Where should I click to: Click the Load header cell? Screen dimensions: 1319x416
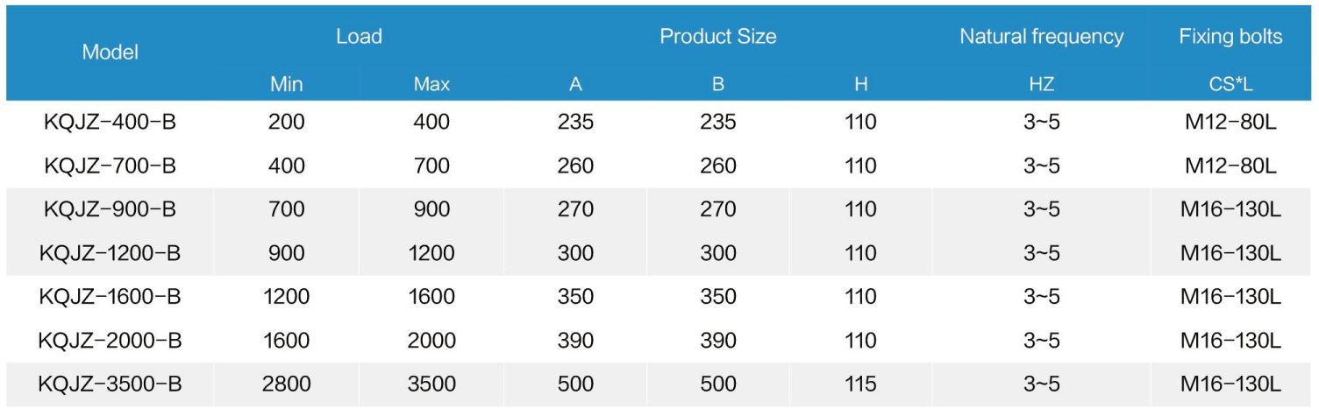[x=359, y=37]
